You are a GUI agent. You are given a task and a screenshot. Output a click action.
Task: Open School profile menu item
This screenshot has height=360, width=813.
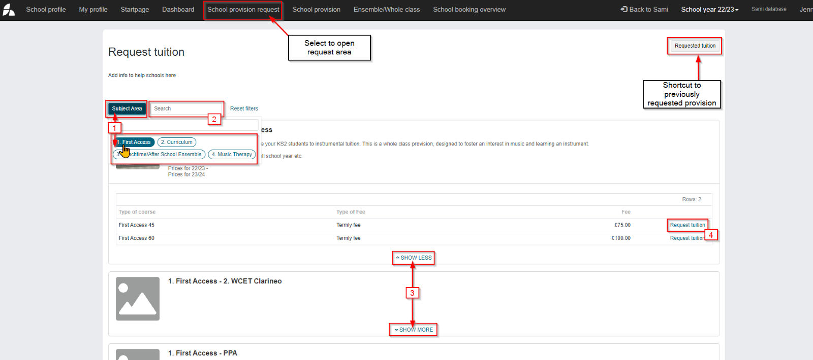(46, 10)
